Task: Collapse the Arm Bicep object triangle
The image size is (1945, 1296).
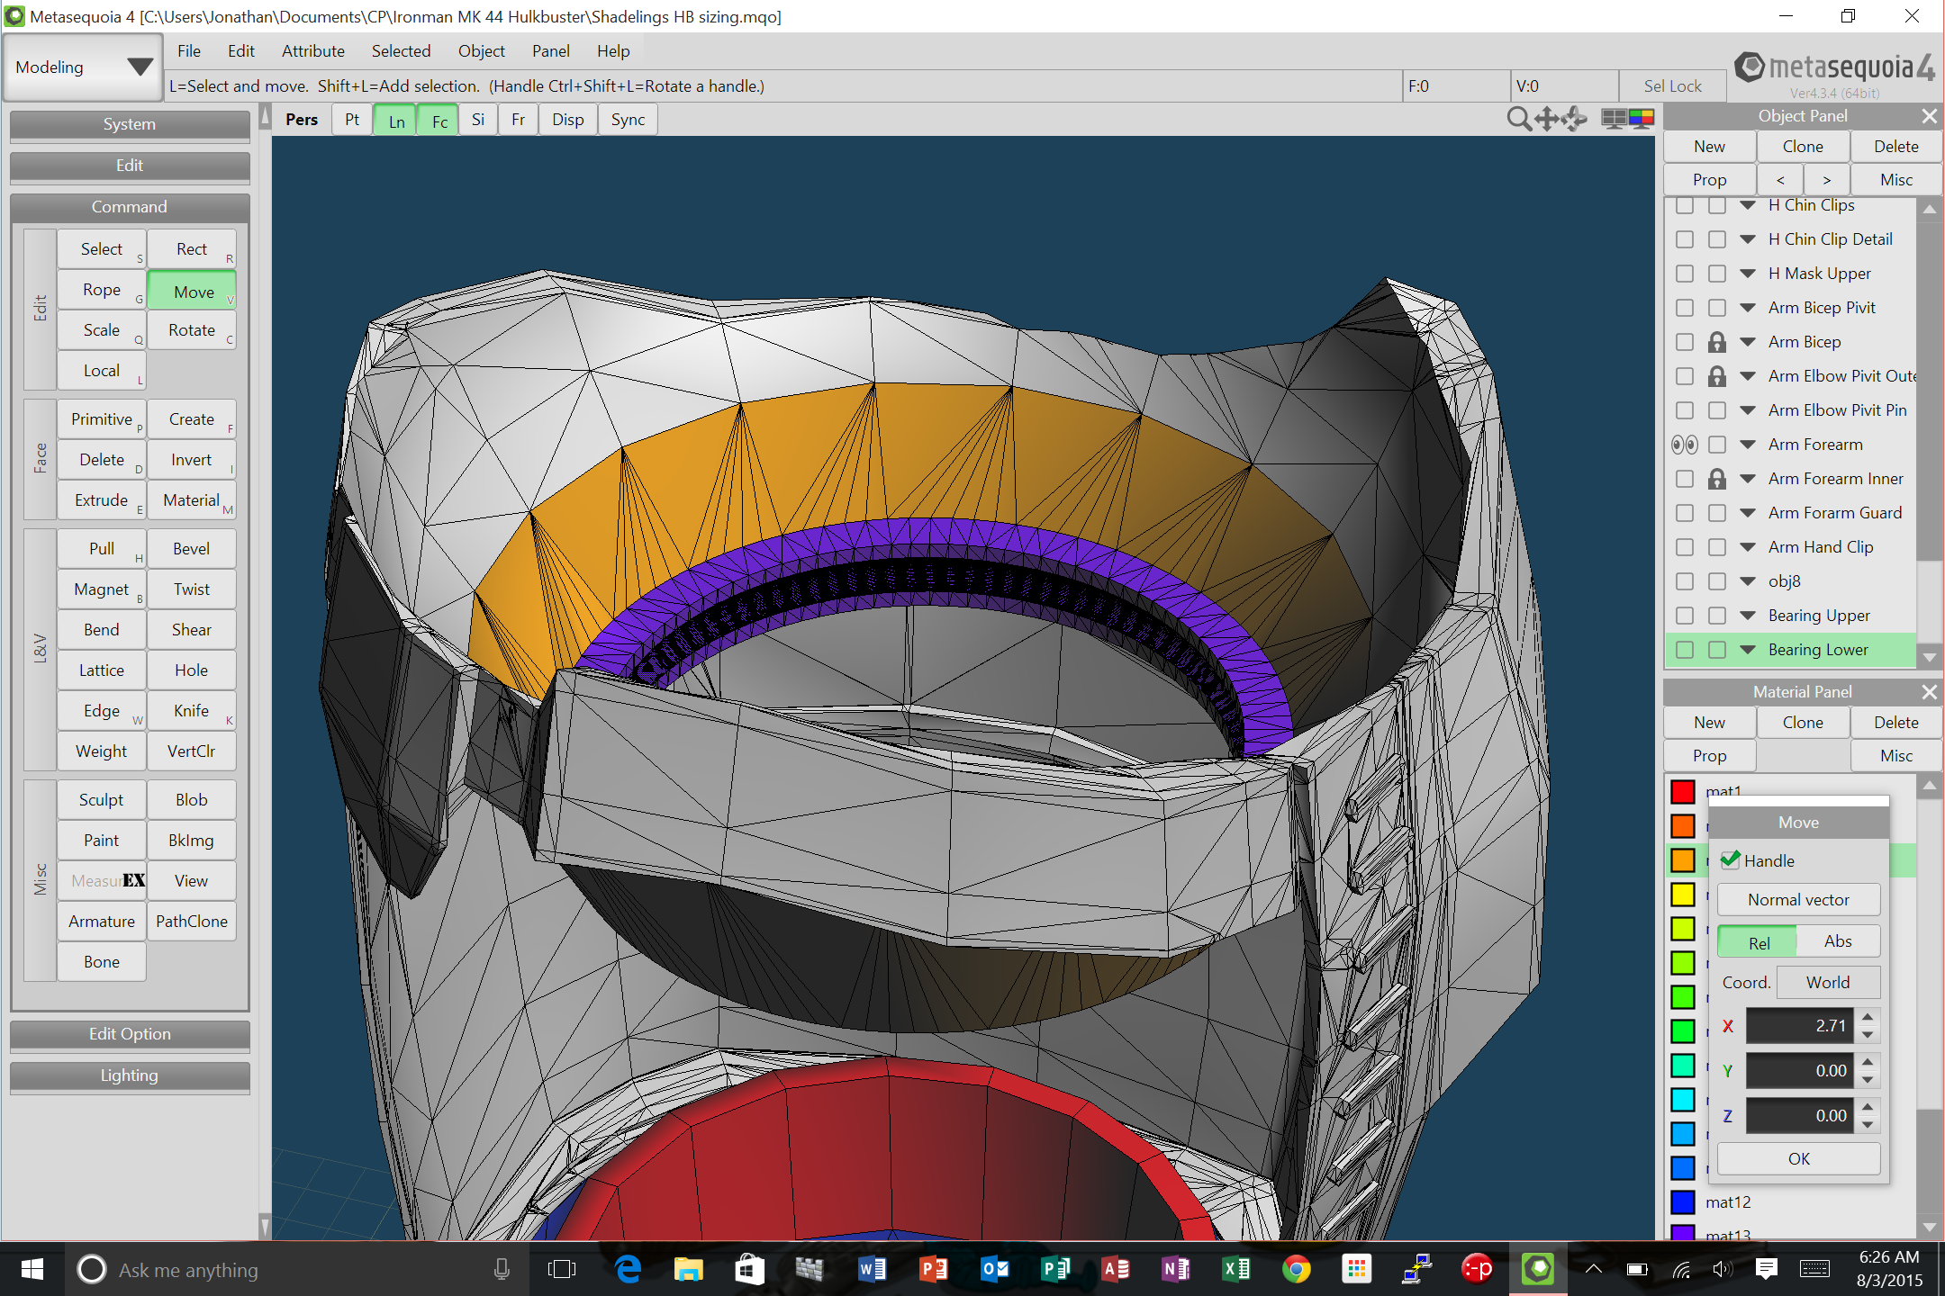Action: tap(1748, 342)
